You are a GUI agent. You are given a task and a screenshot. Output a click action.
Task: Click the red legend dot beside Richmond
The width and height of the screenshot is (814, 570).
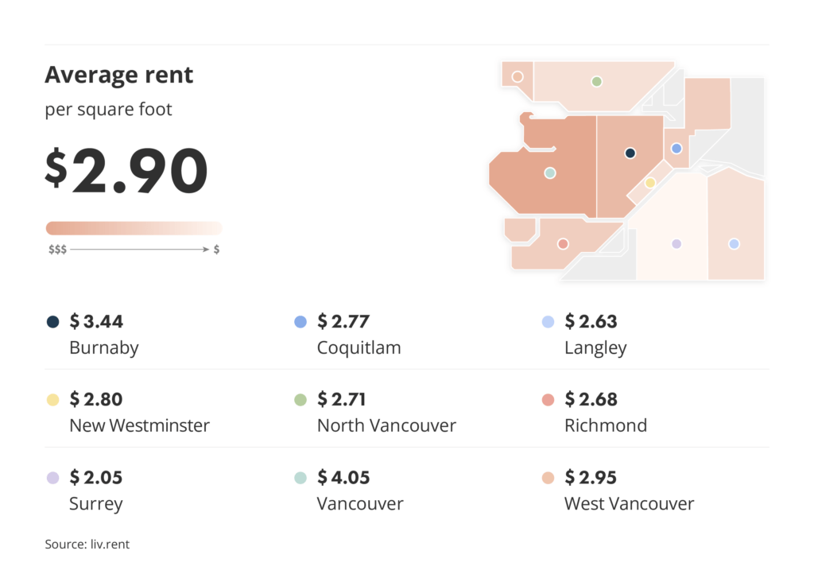pyautogui.click(x=548, y=400)
